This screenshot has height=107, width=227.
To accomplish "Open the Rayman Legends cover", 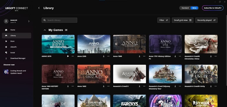I will pyautogui.click(x=201, y=101).
